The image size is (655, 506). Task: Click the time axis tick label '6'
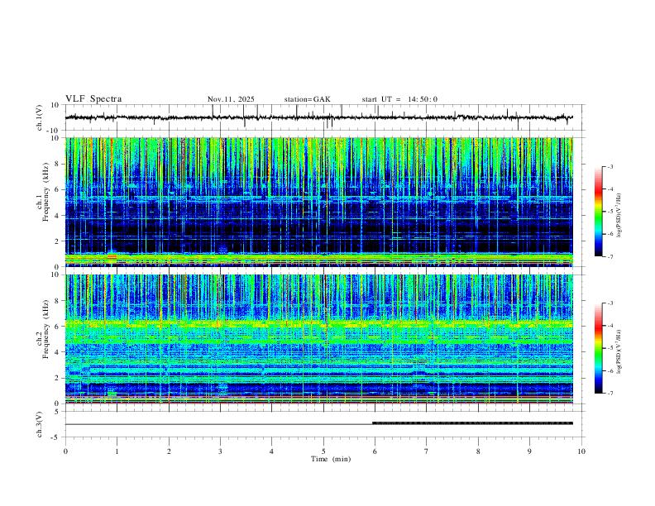[375, 451]
